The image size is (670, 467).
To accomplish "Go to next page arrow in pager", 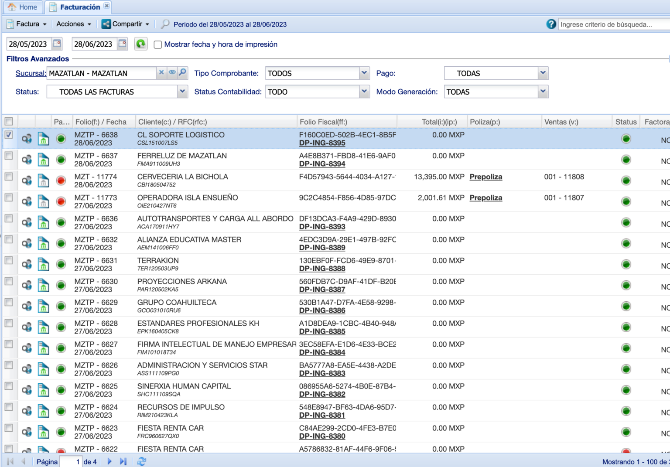I will pyautogui.click(x=109, y=461).
